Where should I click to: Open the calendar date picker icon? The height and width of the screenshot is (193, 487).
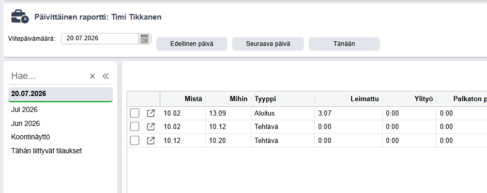pyautogui.click(x=144, y=39)
